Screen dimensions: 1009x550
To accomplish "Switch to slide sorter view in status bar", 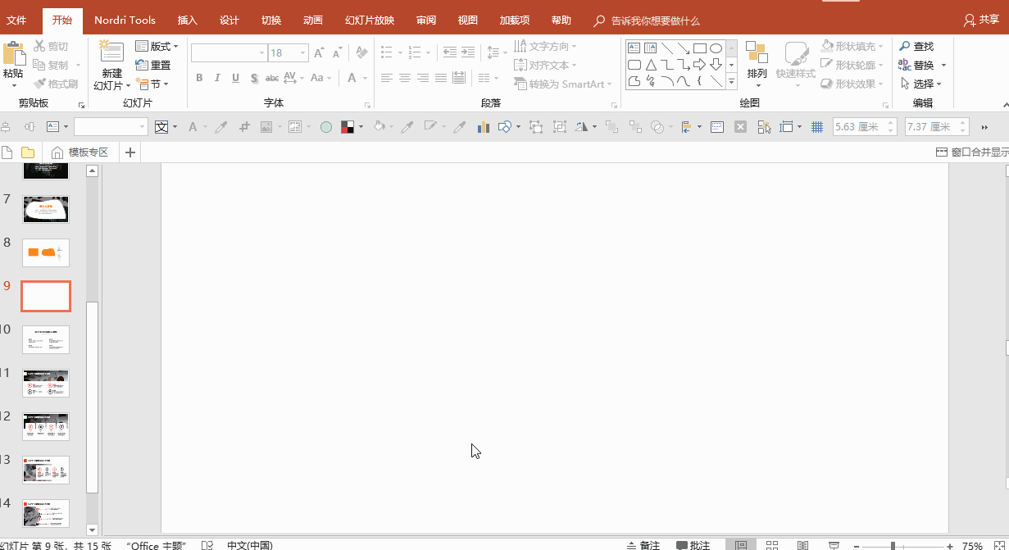I will (x=771, y=544).
